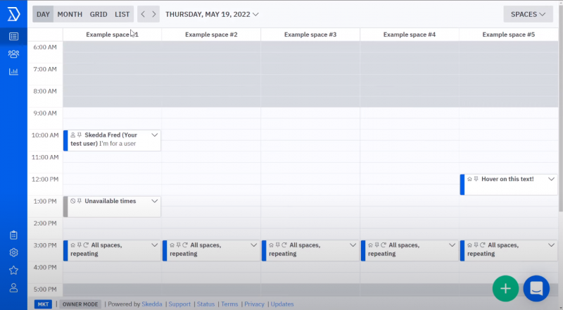Image resolution: width=563 pixels, height=310 pixels.
Task: Click the star icon in the sidebar
Action: coord(13,270)
